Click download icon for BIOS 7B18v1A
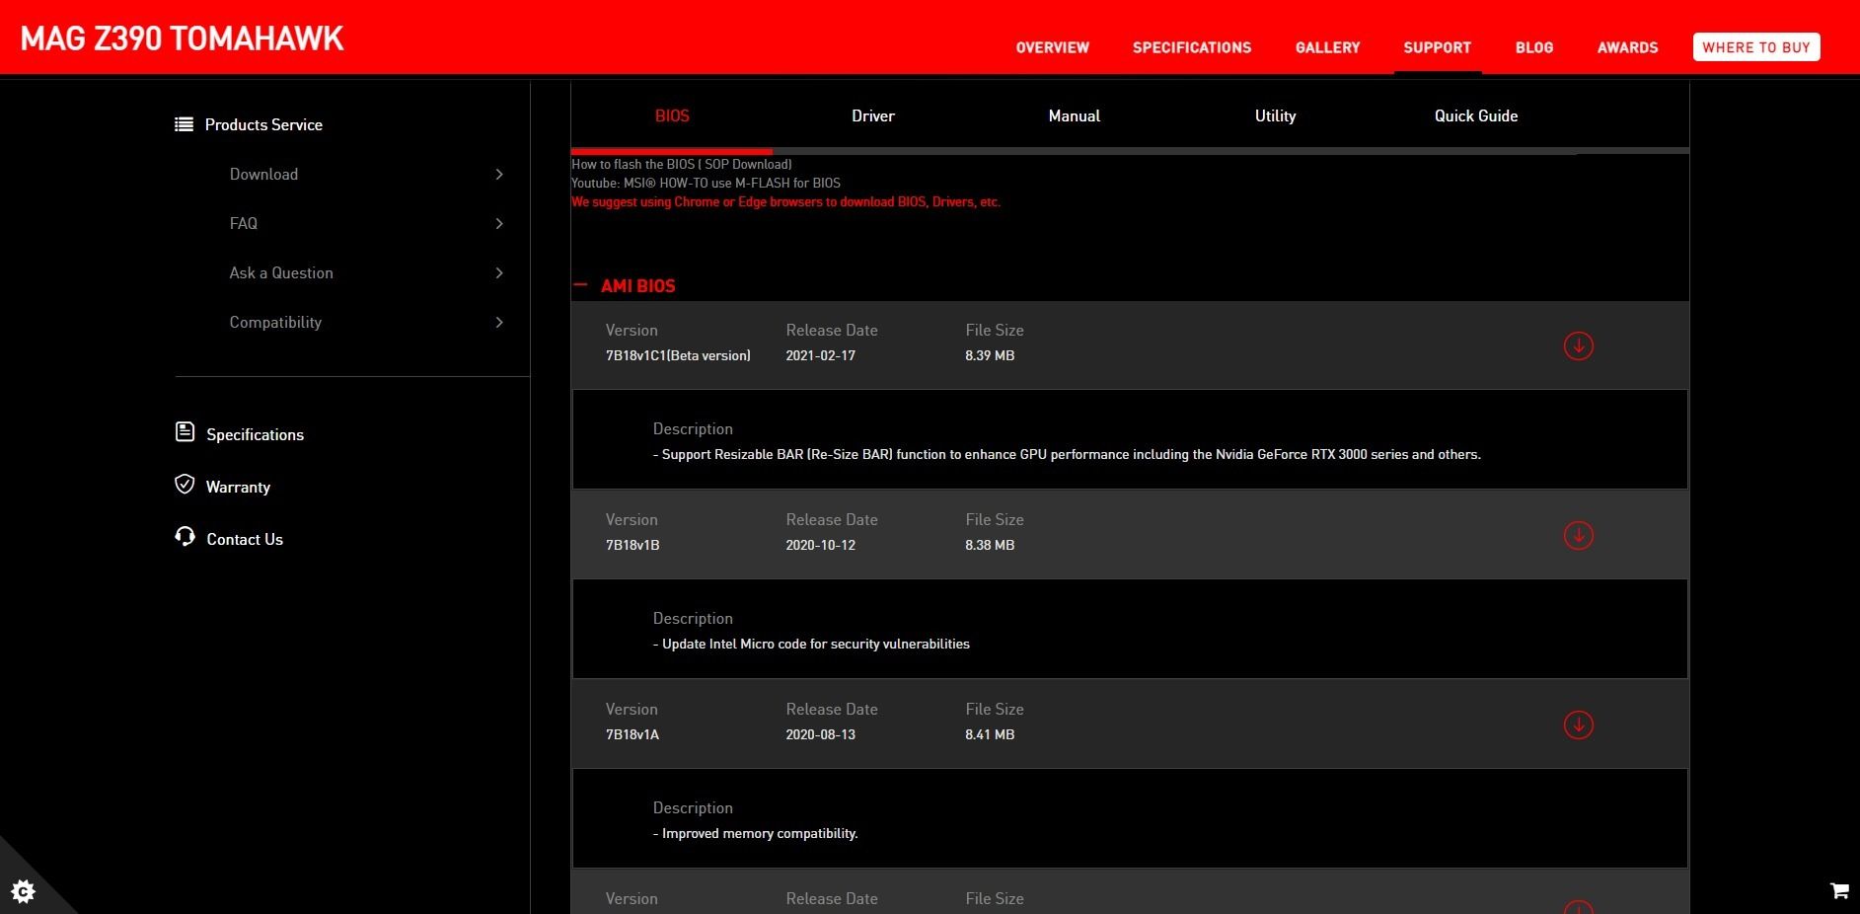Image resolution: width=1860 pixels, height=914 pixels. (x=1578, y=725)
